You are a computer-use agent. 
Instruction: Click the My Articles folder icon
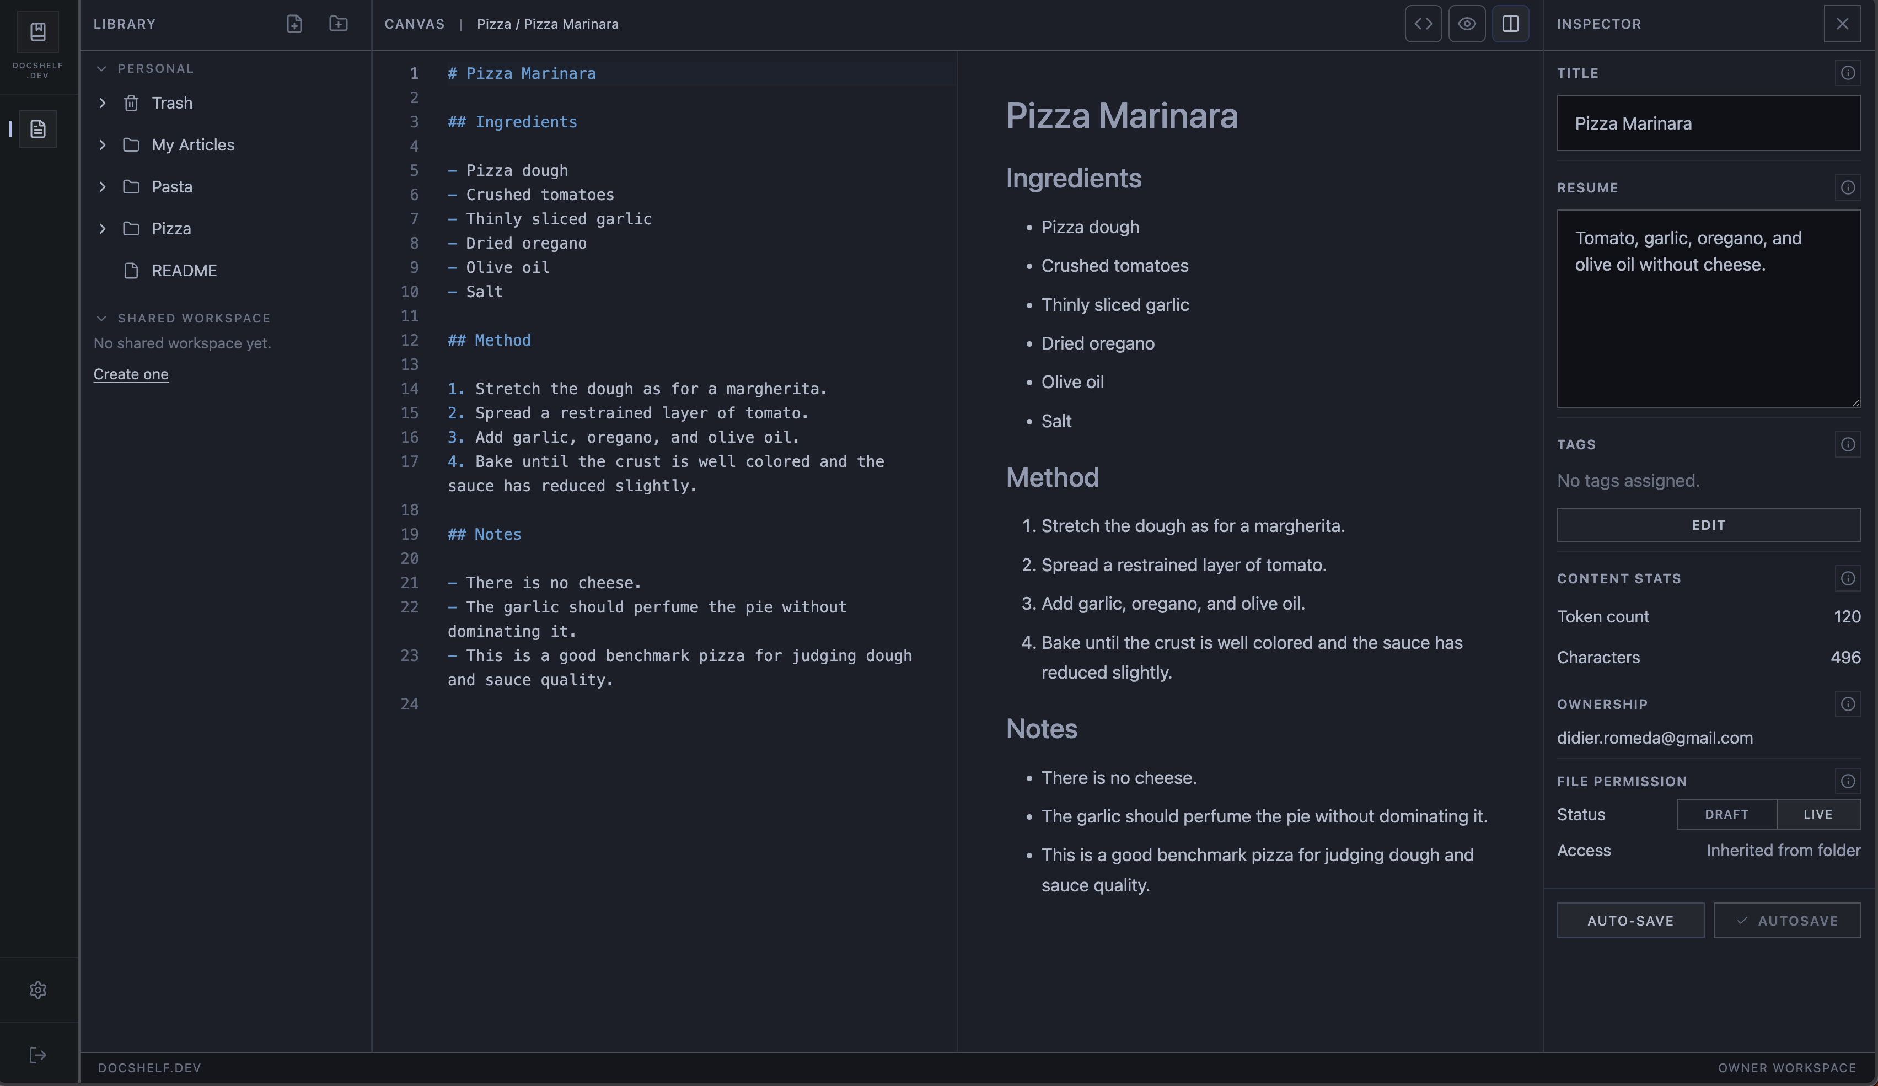pyautogui.click(x=131, y=144)
